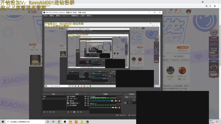Show the hidden media source with the eye

pyautogui.click(x=85, y=101)
